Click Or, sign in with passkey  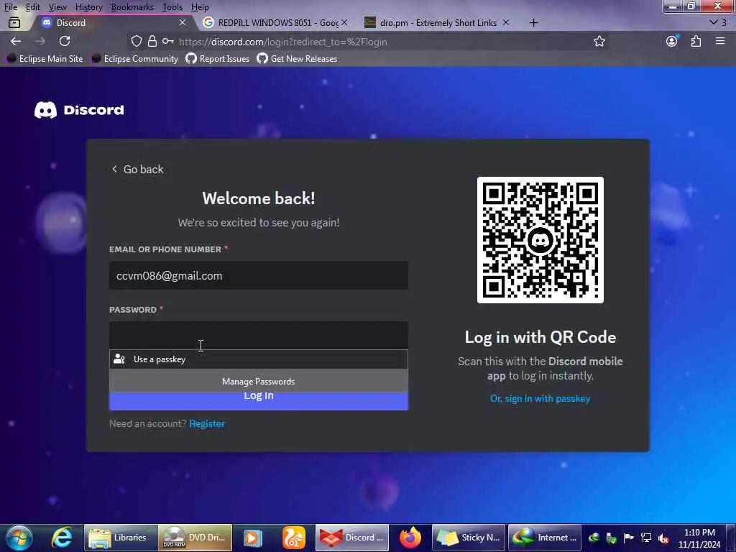click(540, 398)
